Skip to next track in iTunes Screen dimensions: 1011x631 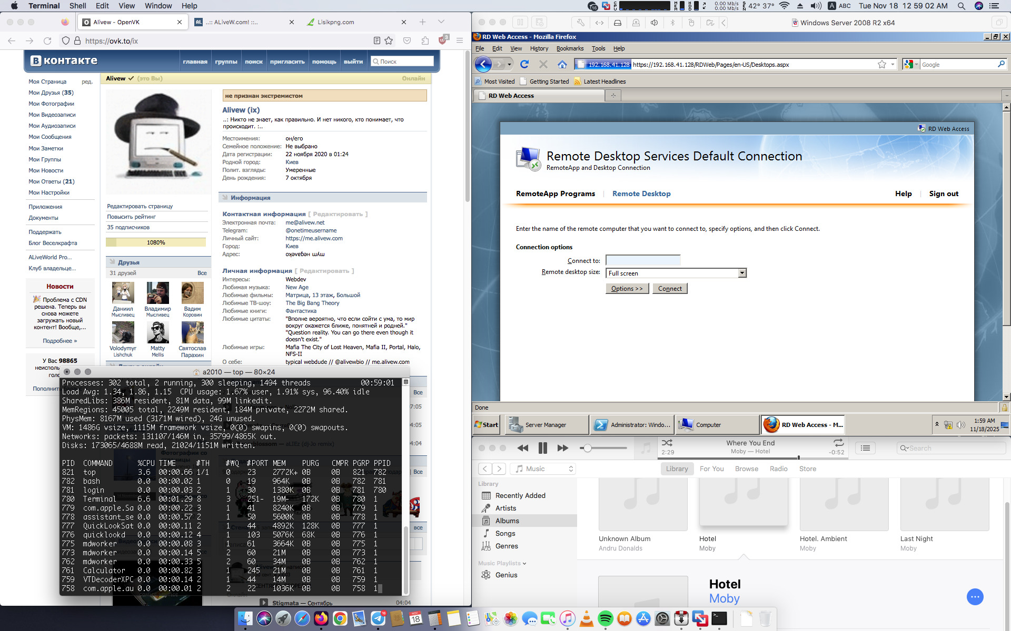[562, 448]
